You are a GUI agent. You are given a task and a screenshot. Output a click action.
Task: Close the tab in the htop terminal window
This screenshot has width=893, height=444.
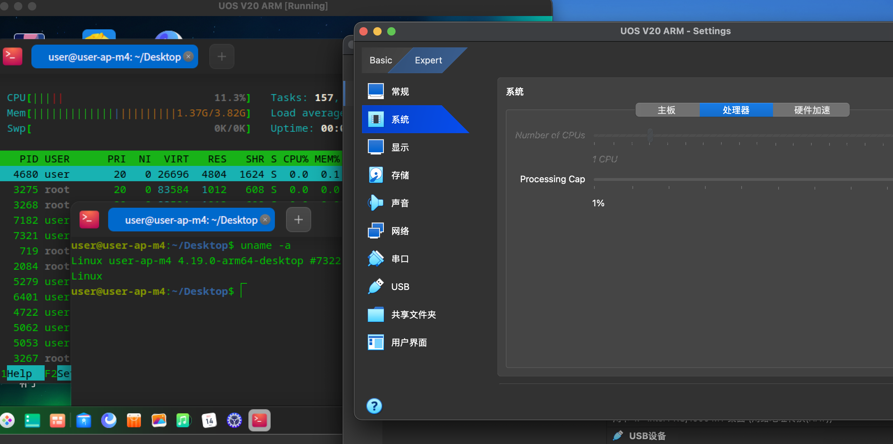tap(188, 56)
